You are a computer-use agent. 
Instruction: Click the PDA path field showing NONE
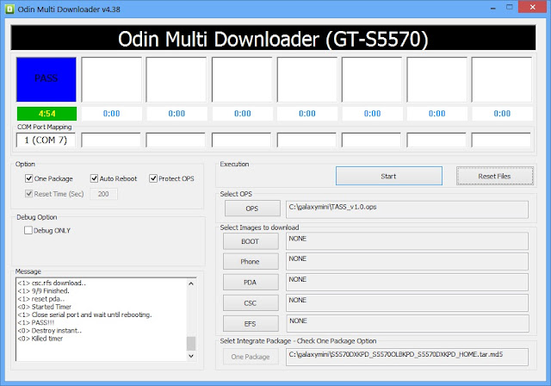click(x=407, y=282)
